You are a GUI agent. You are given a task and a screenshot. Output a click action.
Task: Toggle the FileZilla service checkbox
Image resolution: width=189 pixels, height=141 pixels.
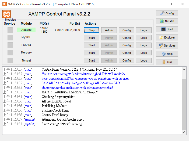(10, 45)
